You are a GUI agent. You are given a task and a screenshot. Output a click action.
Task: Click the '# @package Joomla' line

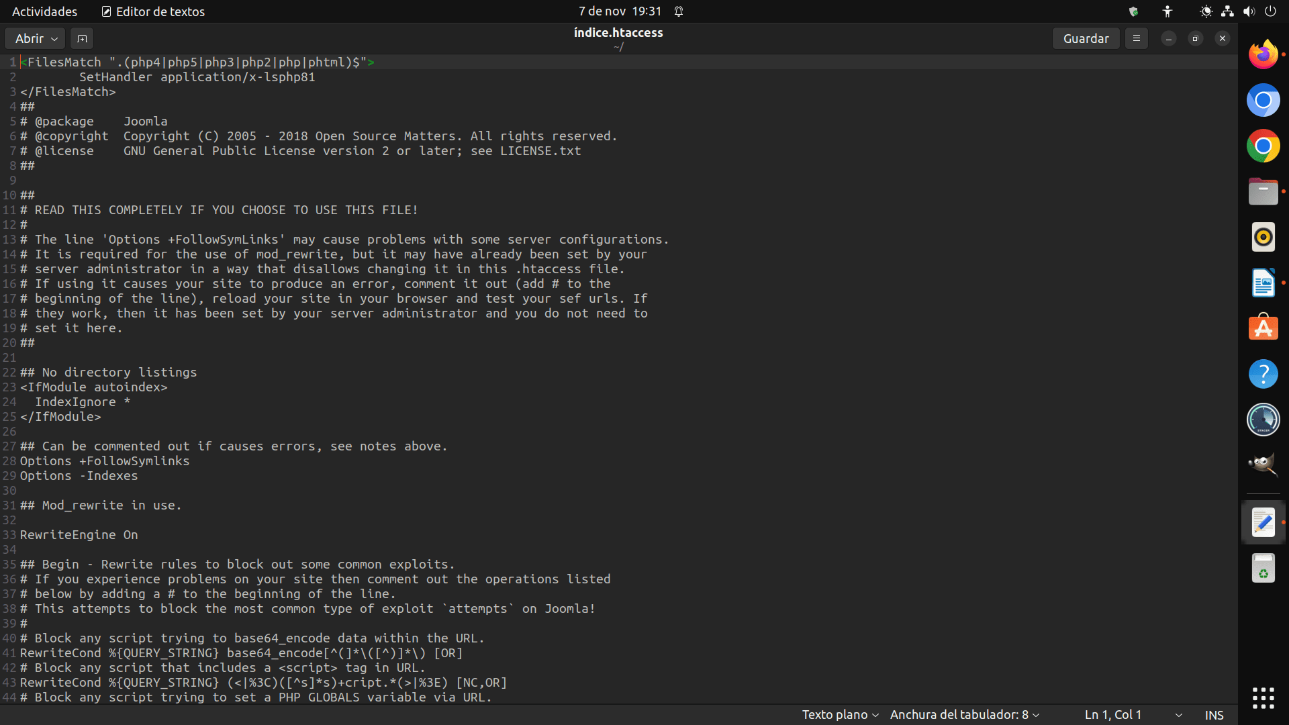pyautogui.click(x=94, y=122)
